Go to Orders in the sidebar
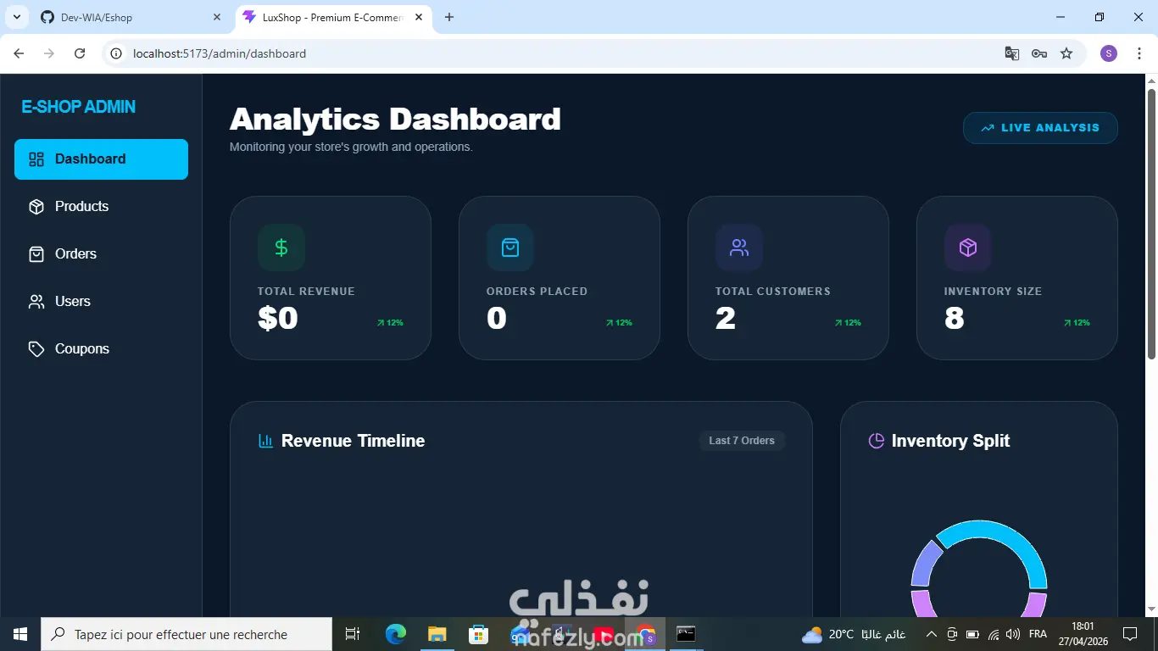The image size is (1158, 651). coord(101,254)
